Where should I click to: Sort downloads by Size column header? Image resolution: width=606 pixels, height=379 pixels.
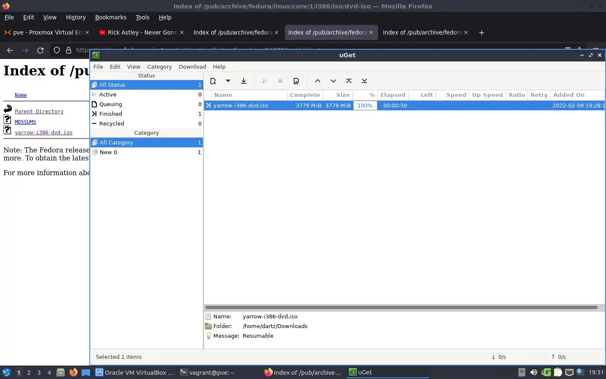338,95
